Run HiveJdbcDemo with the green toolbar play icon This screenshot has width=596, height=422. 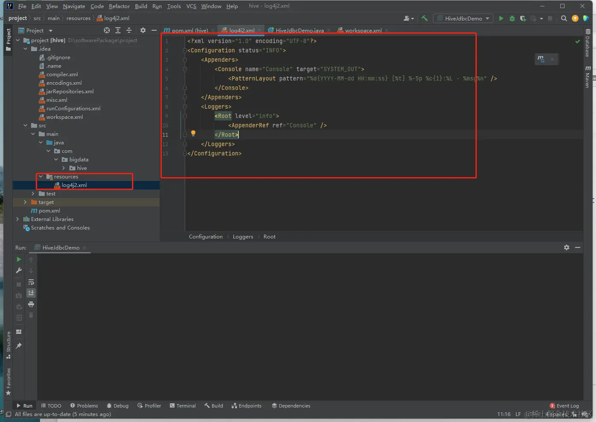tap(501, 18)
